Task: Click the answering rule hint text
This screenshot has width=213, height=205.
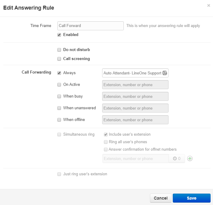Action: click(x=163, y=26)
